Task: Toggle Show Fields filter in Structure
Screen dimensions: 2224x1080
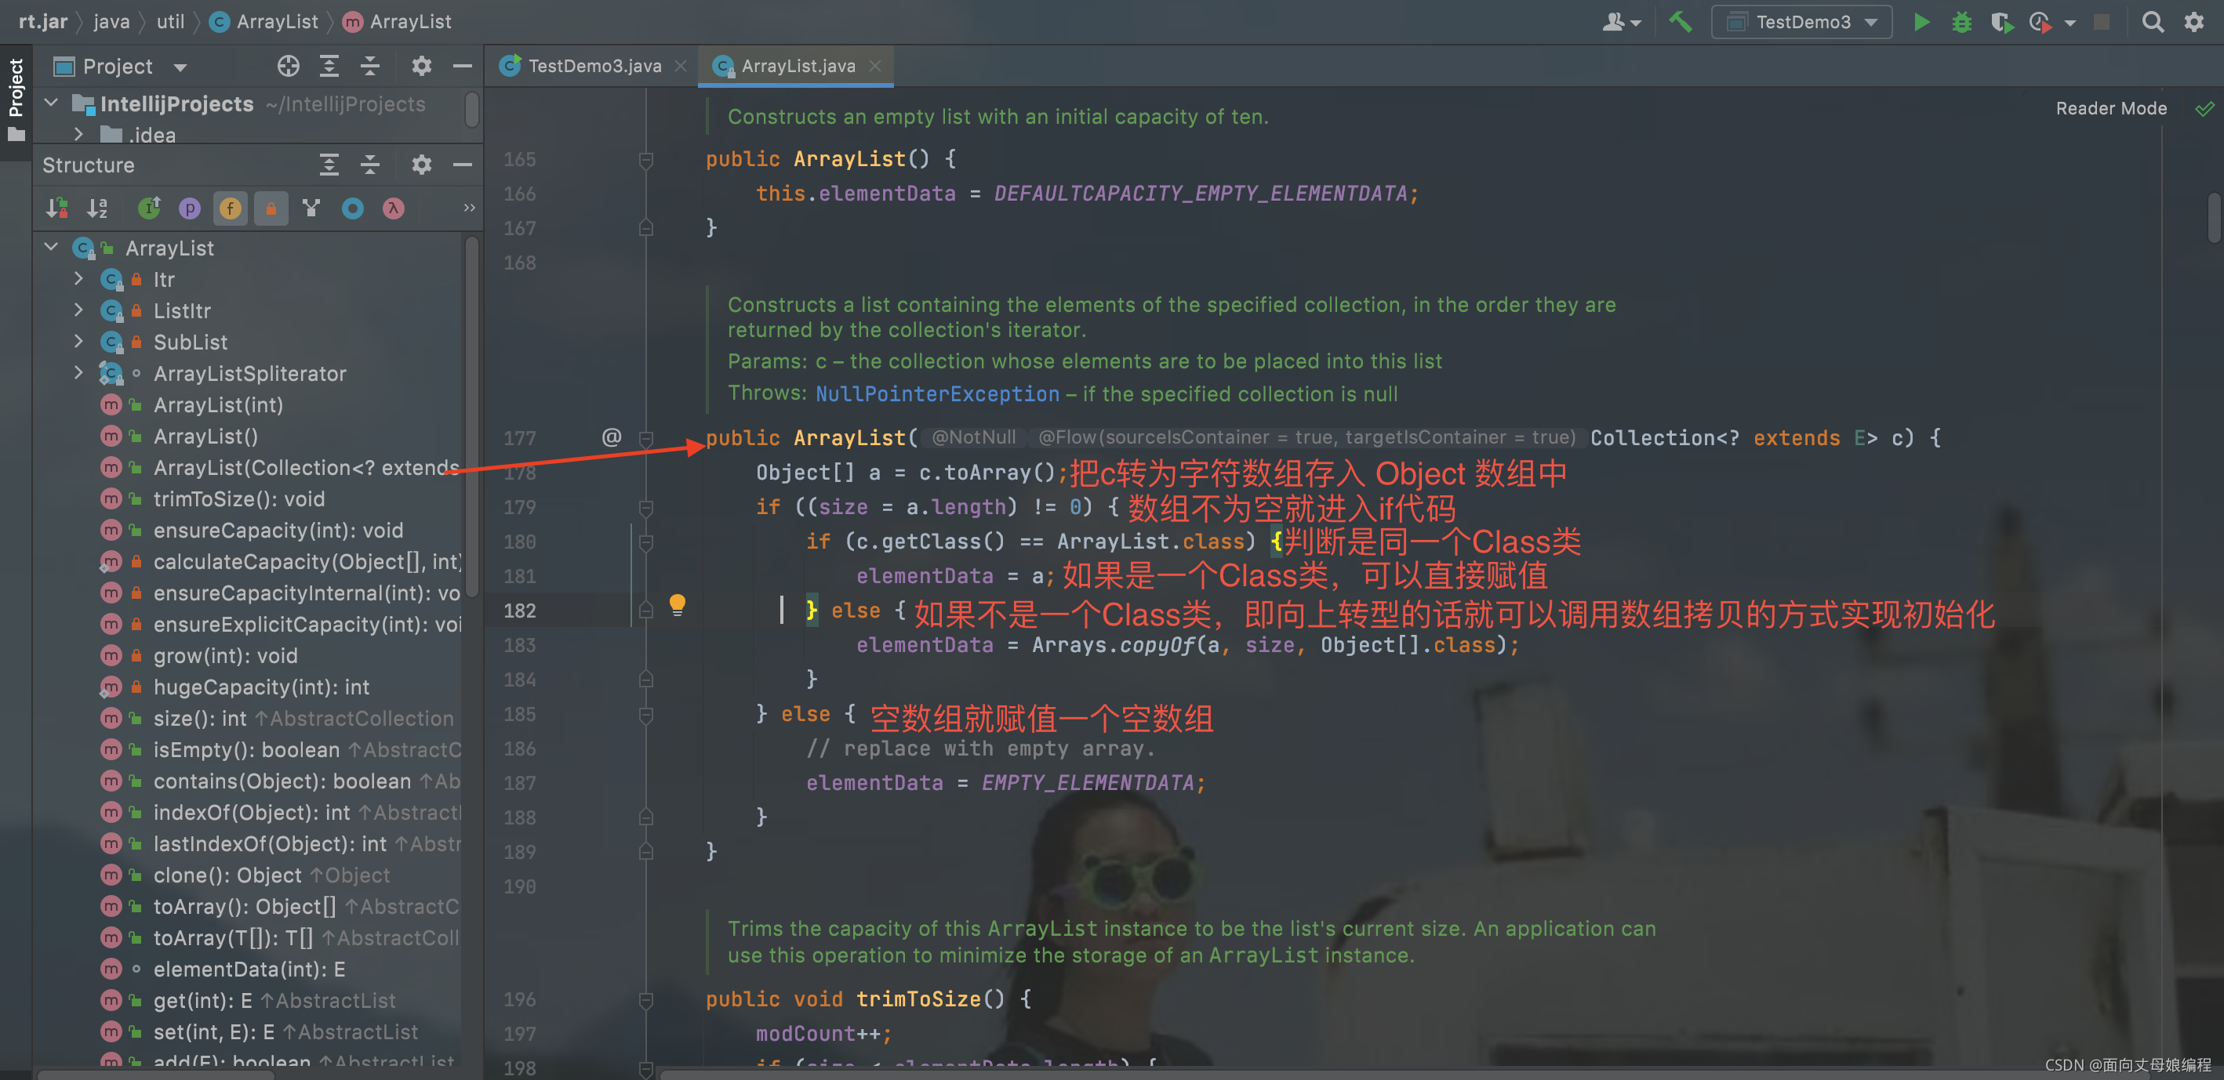Action: point(230,208)
